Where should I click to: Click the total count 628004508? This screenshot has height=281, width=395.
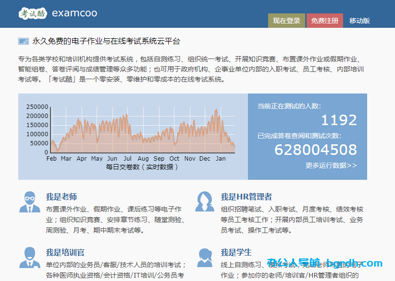point(316,150)
